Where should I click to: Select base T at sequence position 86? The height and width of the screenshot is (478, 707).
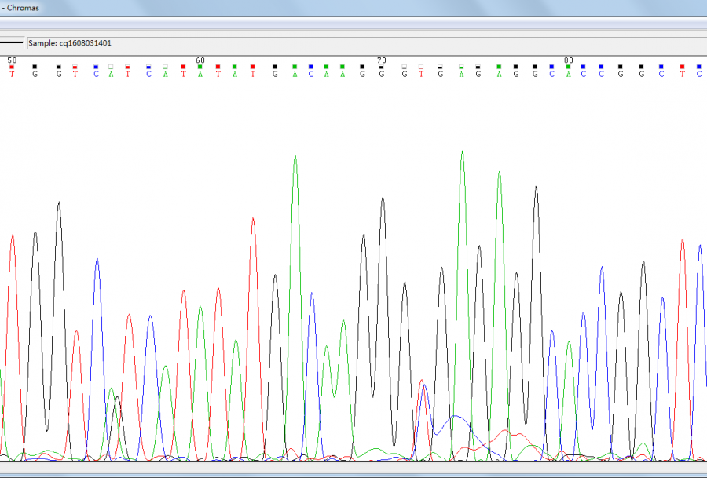[x=682, y=74]
